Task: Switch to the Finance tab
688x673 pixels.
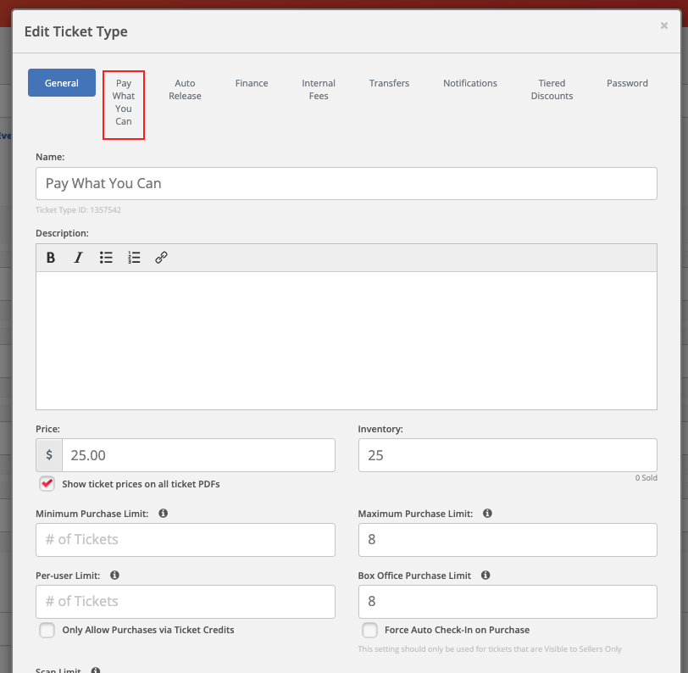Action: pyautogui.click(x=252, y=83)
